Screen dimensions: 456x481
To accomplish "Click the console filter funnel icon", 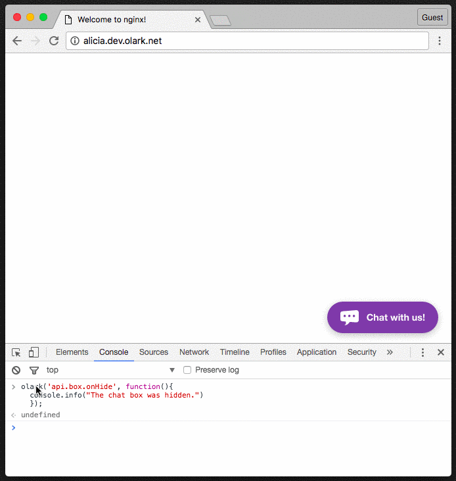I will pyautogui.click(x=34, y=370).
